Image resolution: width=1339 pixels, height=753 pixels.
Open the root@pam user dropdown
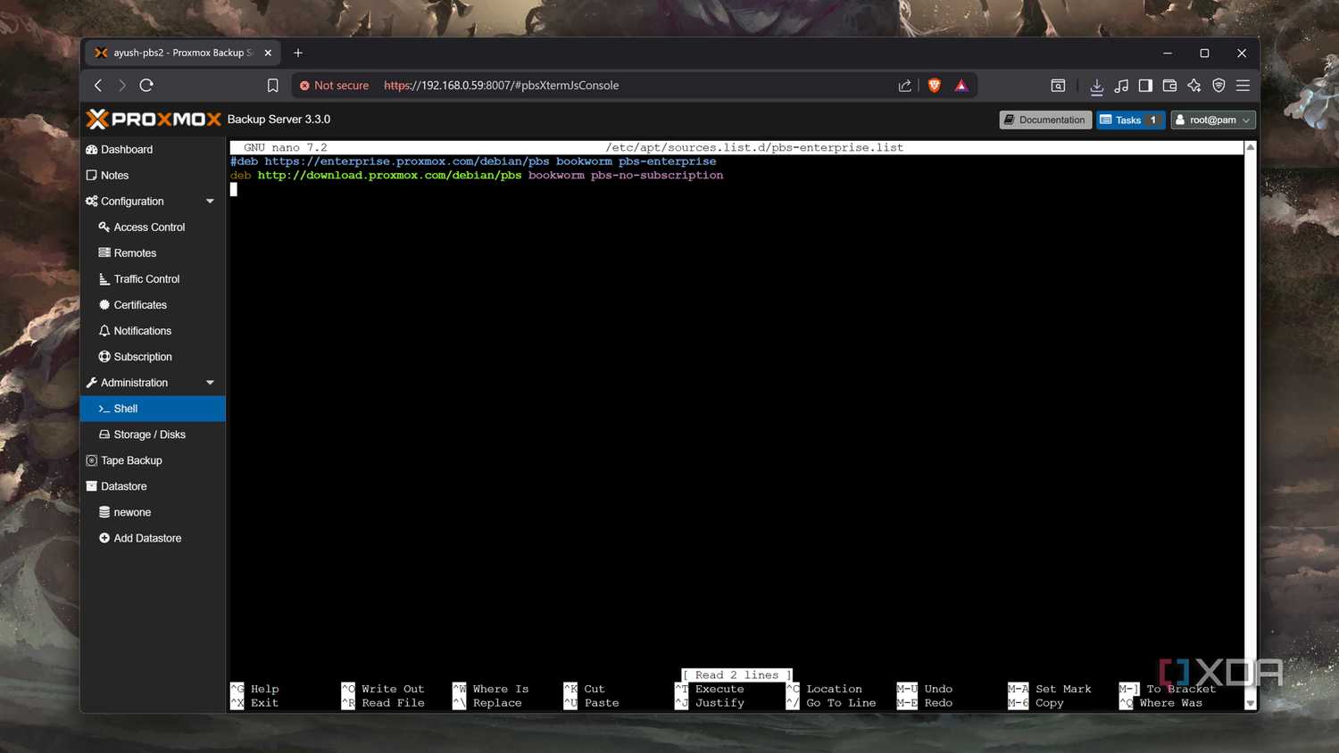click(1212, 120)
